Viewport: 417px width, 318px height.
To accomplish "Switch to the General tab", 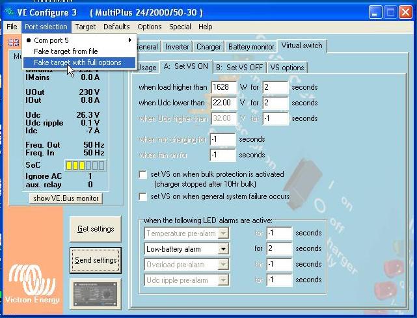I will [148, 47].
